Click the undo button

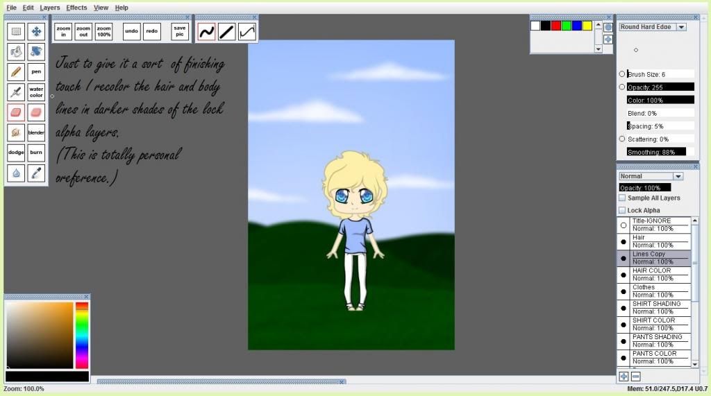click(x=131, y=31)
